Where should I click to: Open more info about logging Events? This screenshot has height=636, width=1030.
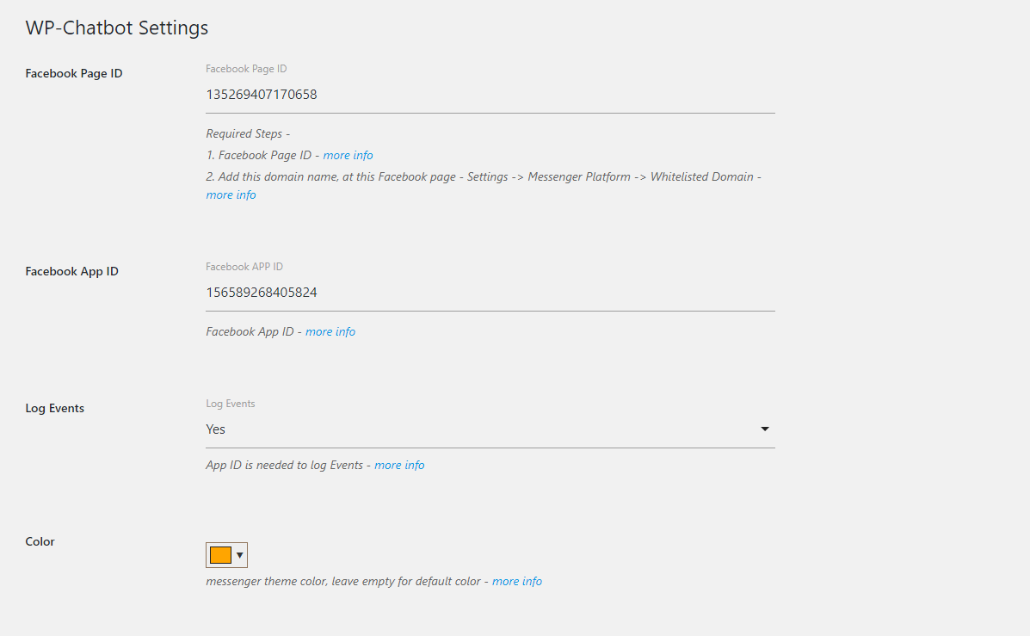tap(399, 466)
